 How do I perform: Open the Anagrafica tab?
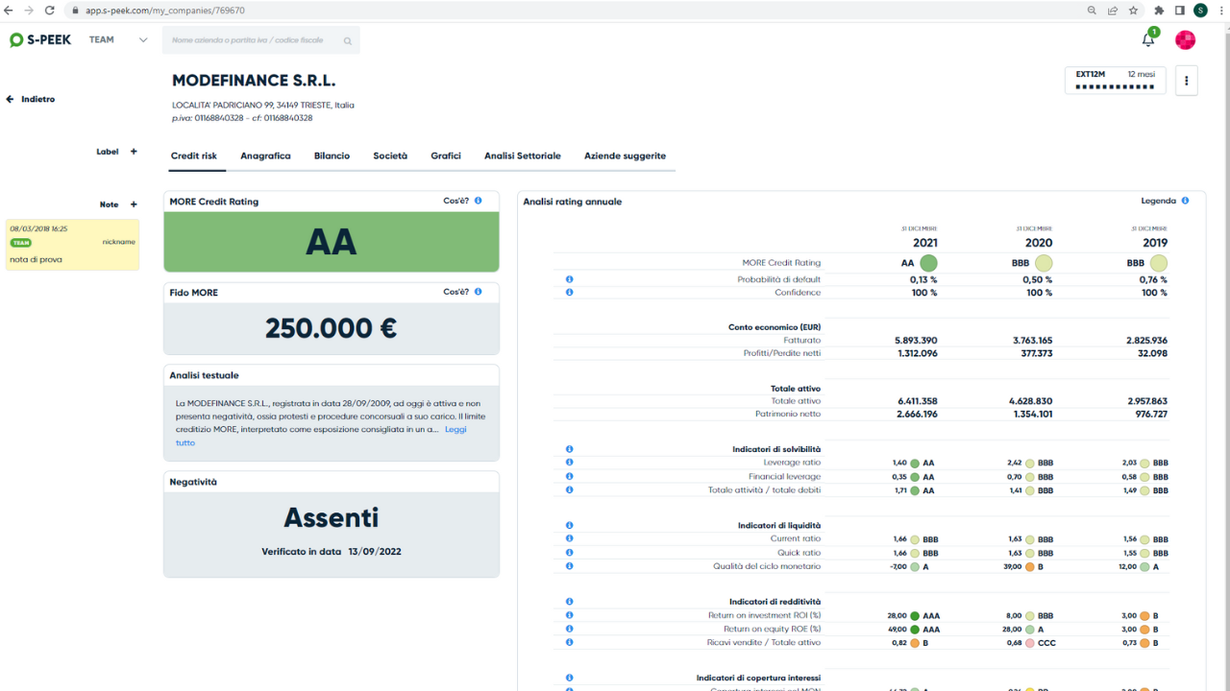tap(265, 155)
